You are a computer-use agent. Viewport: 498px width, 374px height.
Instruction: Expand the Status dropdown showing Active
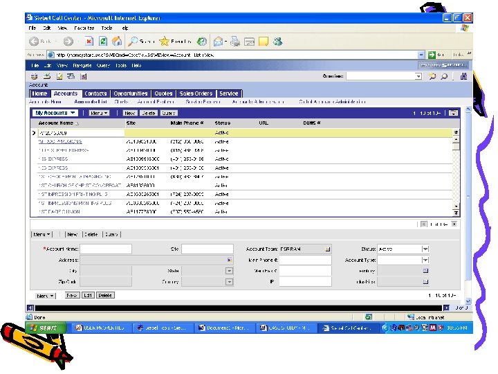[x=425, y=249]
